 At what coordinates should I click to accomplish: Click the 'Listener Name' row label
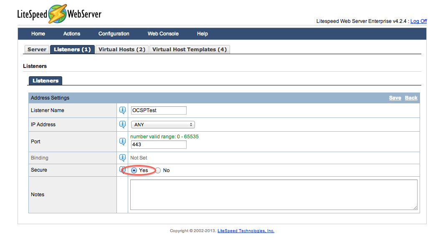coord(48,110)
